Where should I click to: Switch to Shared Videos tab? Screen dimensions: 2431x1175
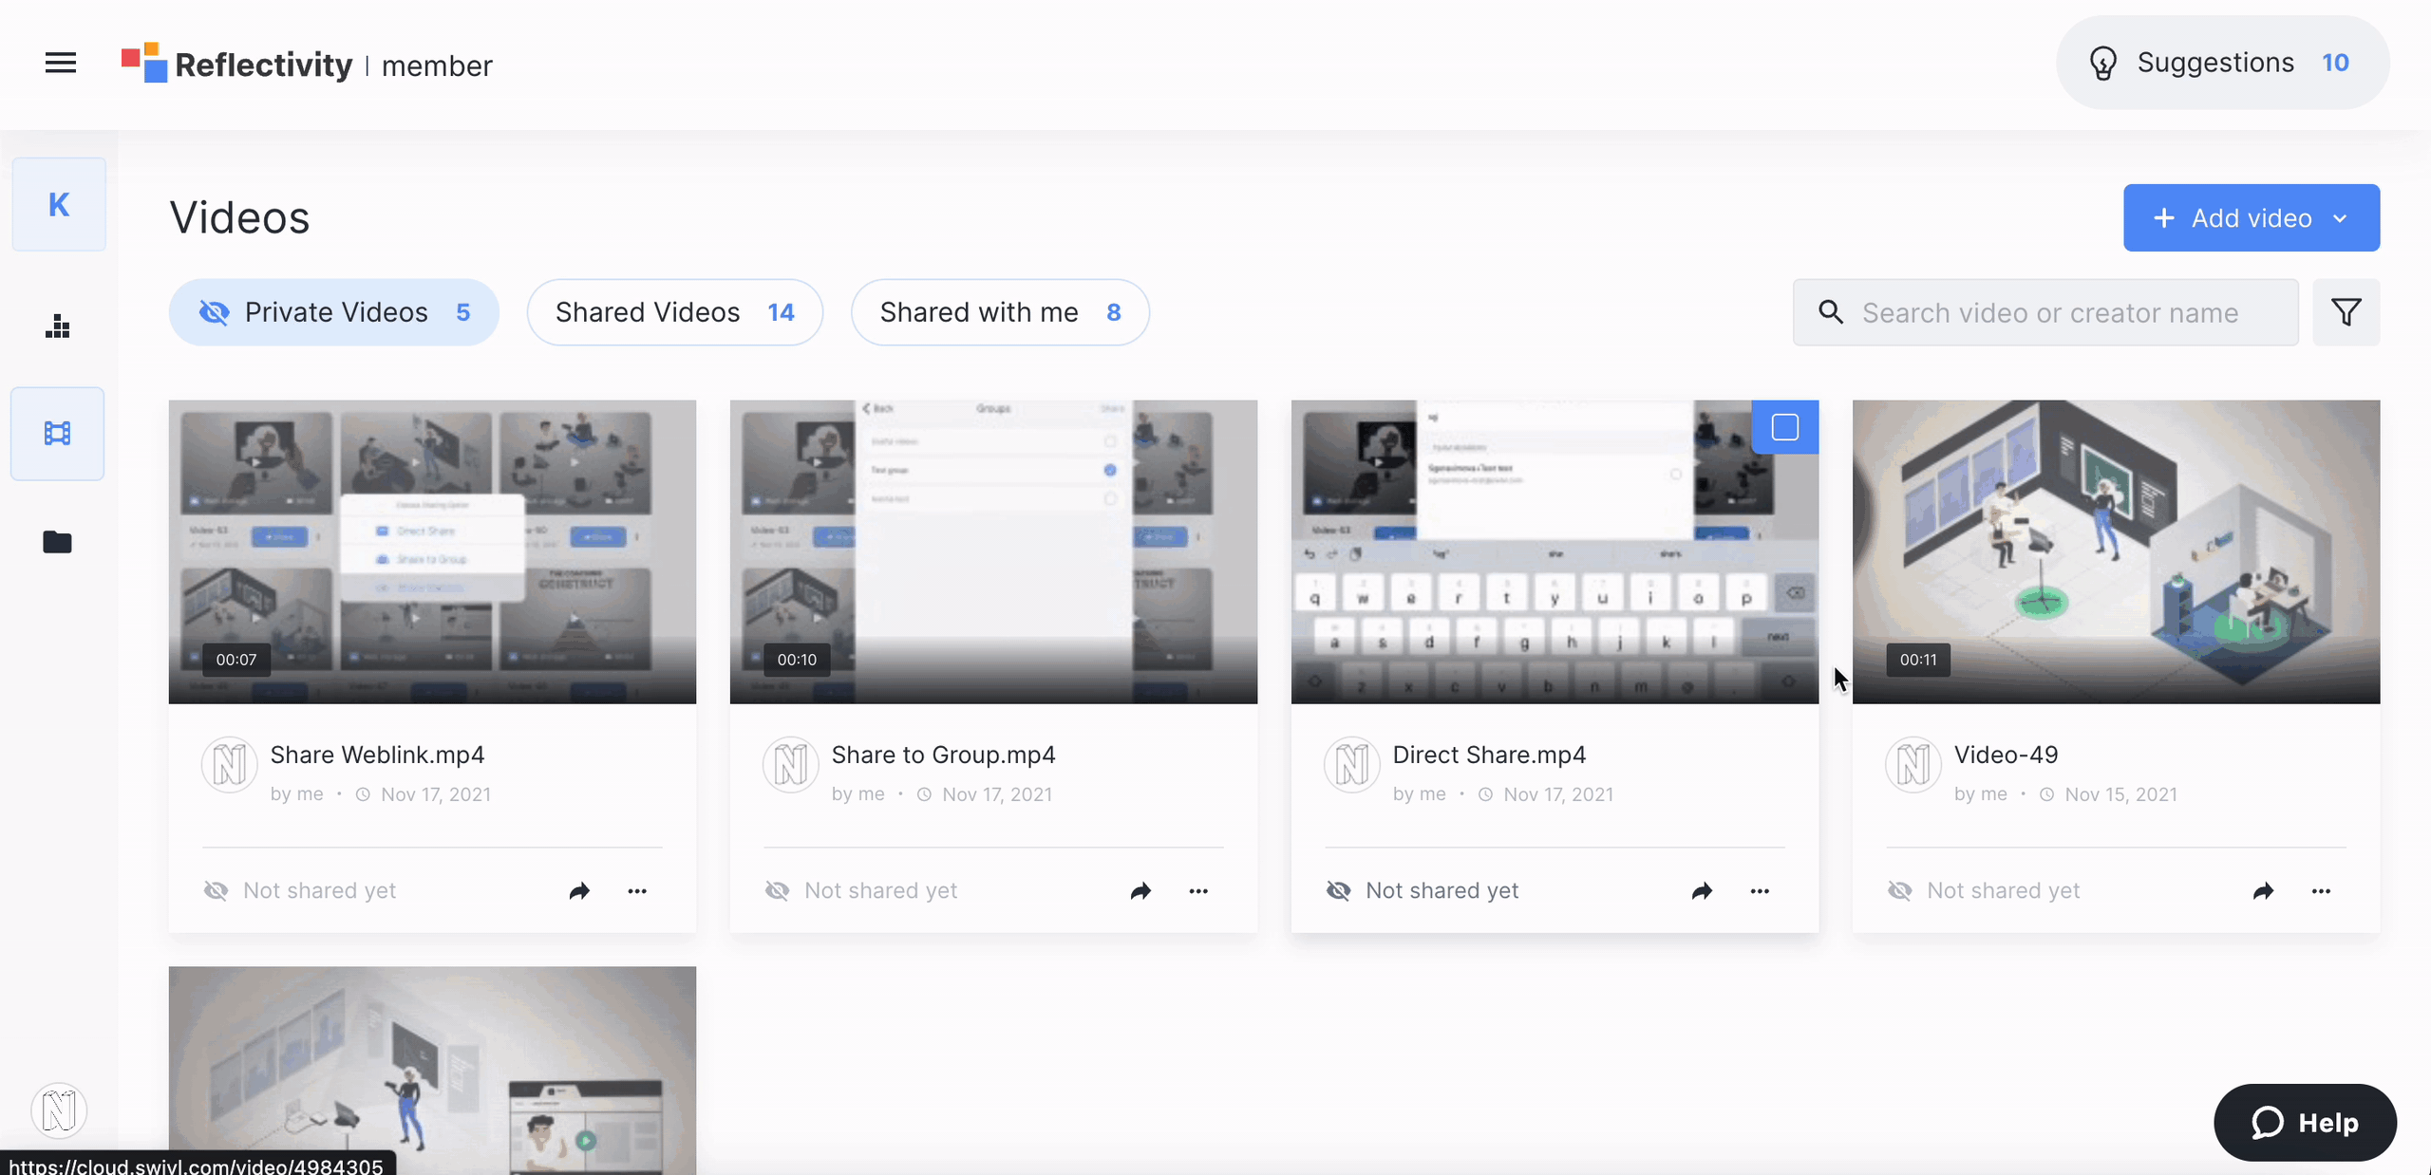pyautogui.click(x=674, y=312)
